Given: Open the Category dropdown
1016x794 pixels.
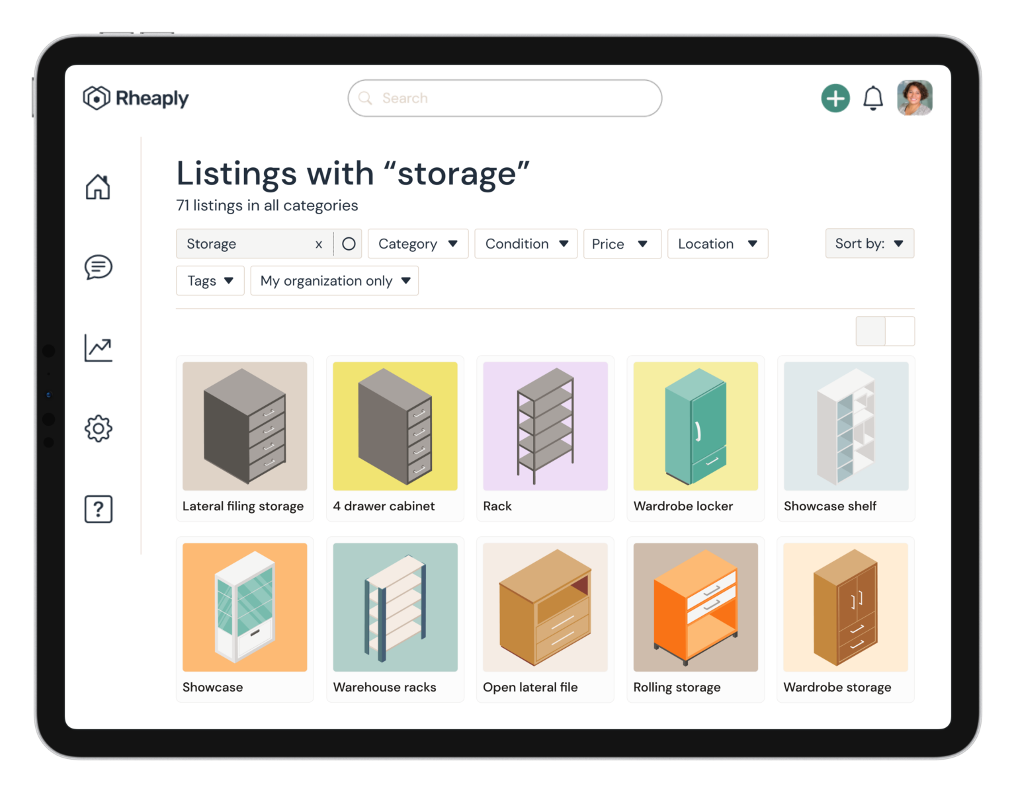Looking at the screenshot, I should point(417,243).
